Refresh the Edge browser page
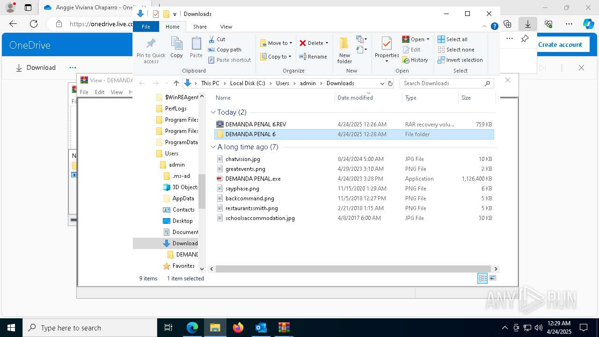This screenshot has height=337, width=599. coord(34,24)
